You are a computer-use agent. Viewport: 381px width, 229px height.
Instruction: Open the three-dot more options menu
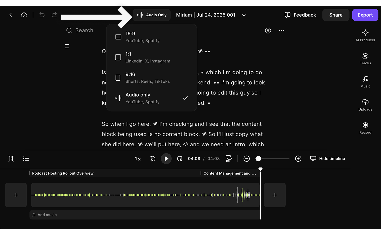click(282, 30)
